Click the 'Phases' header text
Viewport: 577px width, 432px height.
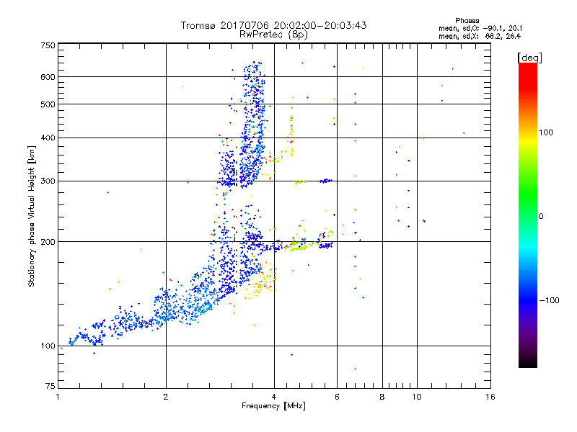(467, 21)
